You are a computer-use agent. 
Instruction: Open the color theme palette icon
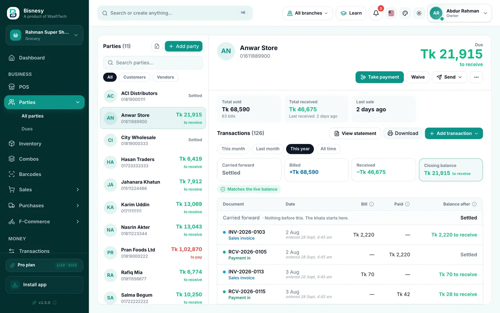click(x=405, y=13)
